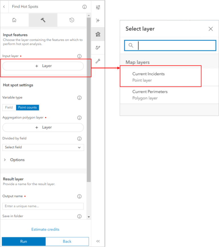Choose Point counts variable type
Screen dimensions: 219x247
27,107
